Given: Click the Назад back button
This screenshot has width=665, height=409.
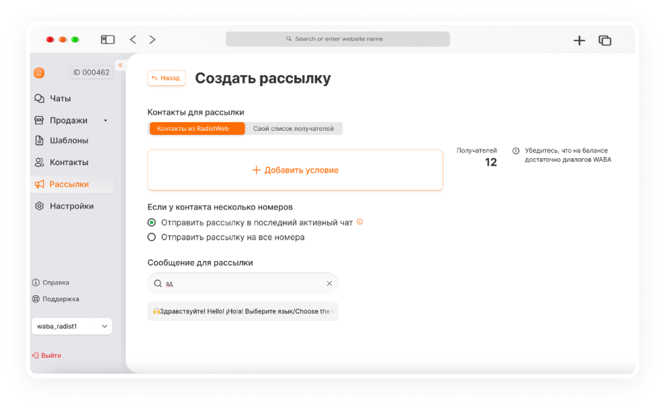Looking at the screenshot, I should coord(167,78).
